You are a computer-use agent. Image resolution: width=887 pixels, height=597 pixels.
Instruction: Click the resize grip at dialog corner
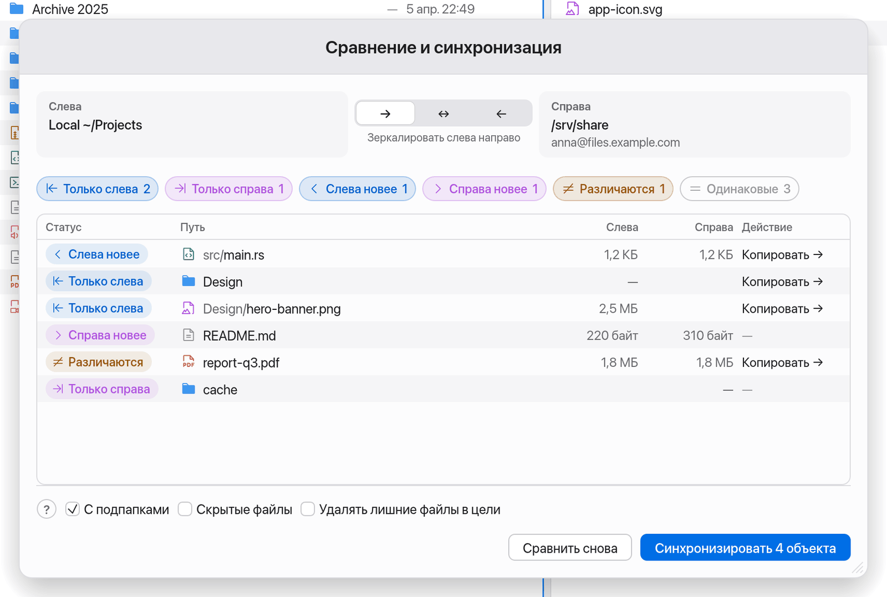tap(857, 567)
